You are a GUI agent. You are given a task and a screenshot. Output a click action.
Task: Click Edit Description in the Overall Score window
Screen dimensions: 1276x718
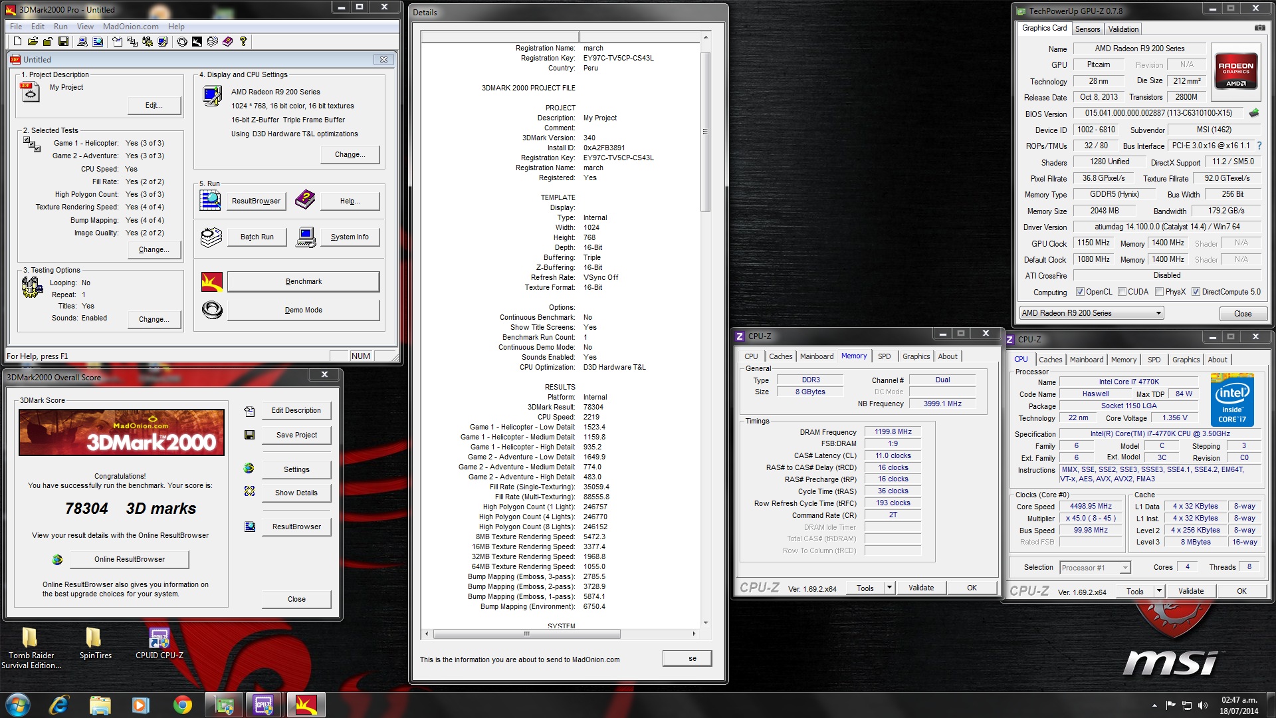pos(296,411)
